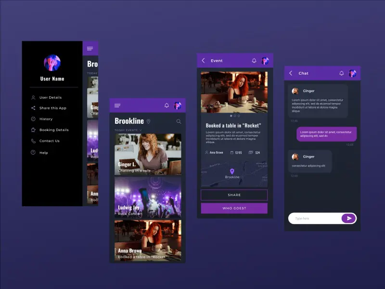Screen dimensions: 385x289
Task: Click notification bell in Event header
Action: pos(254,61)
